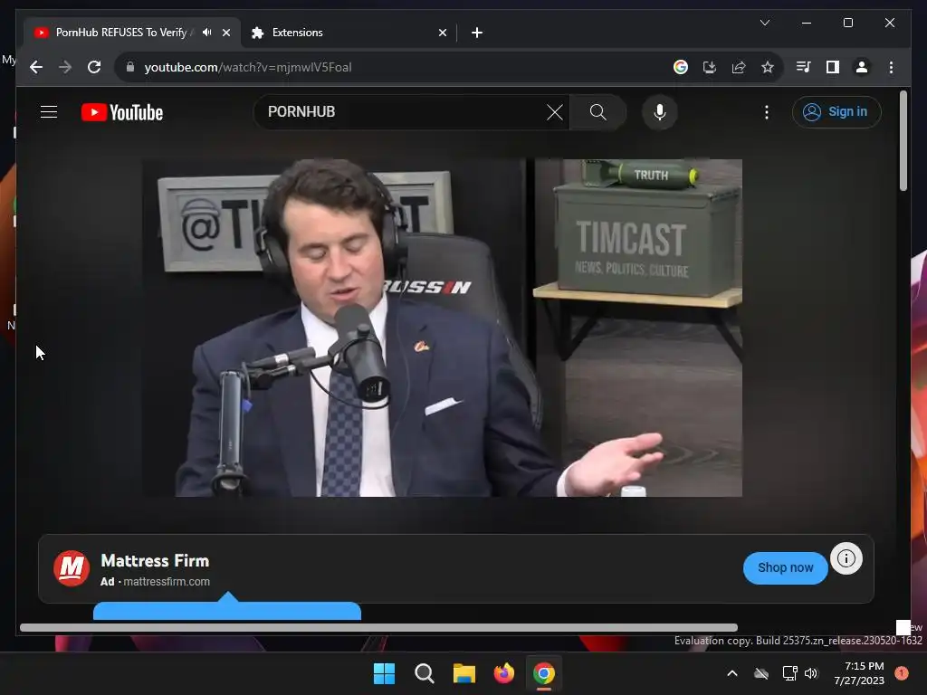Open the YouTube hamburger guide menu
This screenshot has height=695, width=927.
click(49, 111)
